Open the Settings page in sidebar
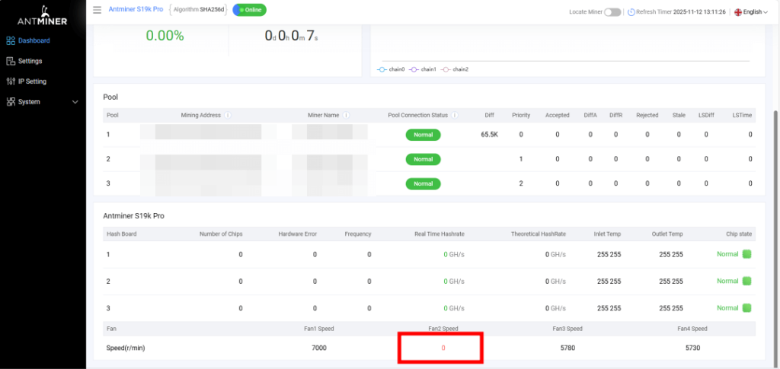Image resolution: width=780 pixels, height=369 pixels. pyautogui.click(x=30, y=61)
